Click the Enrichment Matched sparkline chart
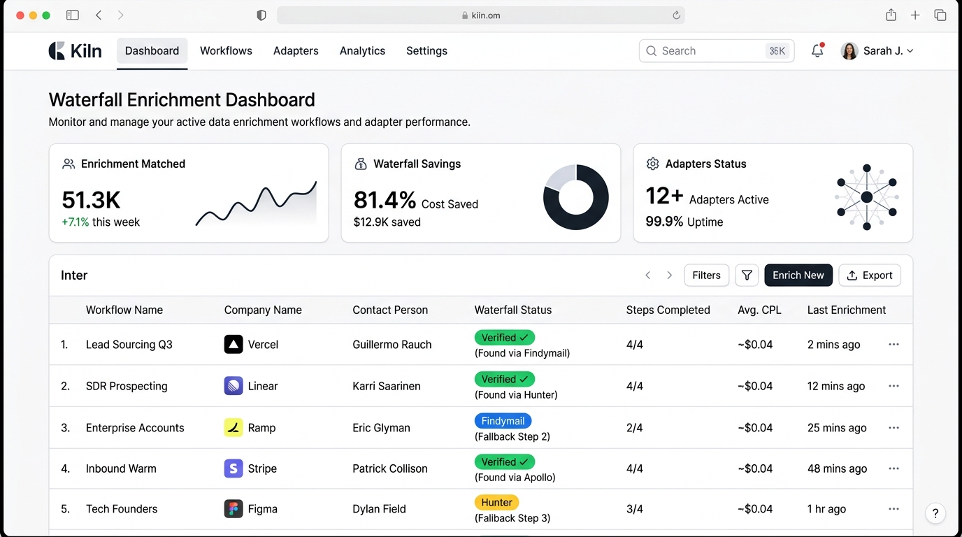The width and height of the screenshot is (962, 537). pos(256,204)
